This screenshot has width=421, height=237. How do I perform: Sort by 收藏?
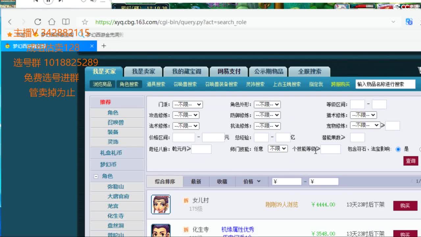(222, 181)
